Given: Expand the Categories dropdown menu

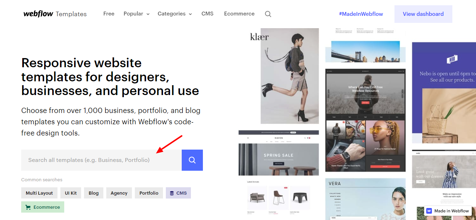Looking at the screenshot, I should [175, 14].
